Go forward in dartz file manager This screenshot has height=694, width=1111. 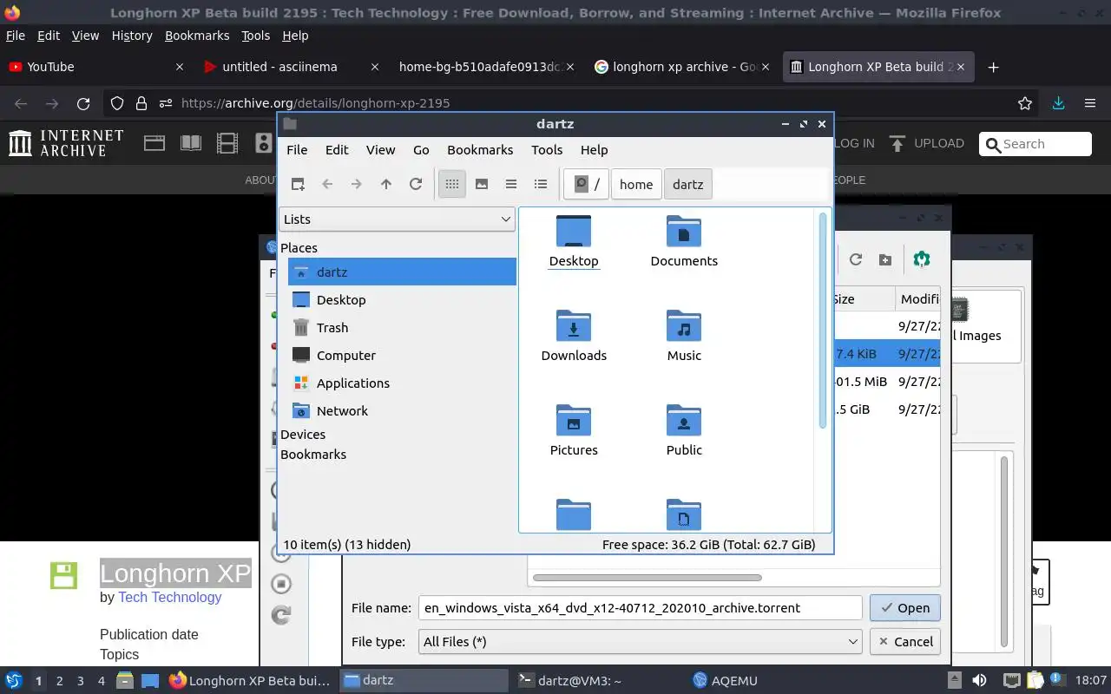[x=357, y=184]
